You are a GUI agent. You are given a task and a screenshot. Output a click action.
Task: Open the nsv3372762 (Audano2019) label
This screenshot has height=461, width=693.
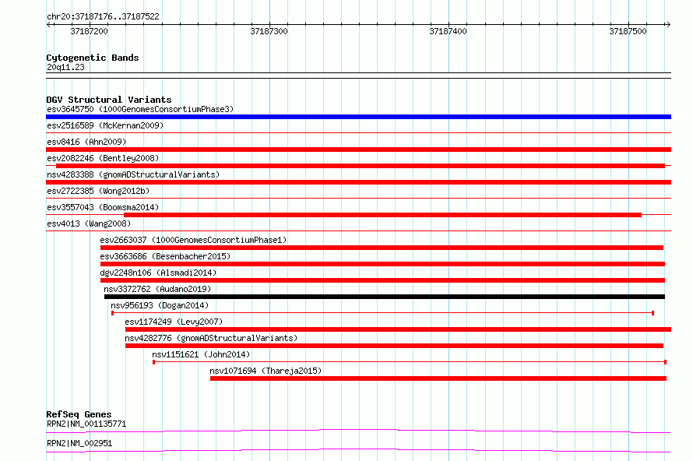click(157, 289)
